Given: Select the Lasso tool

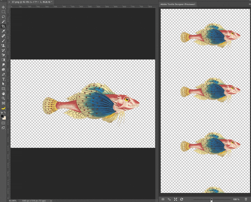Looking at the screenshot, I should pyautogui.click(x=3, y=17).
